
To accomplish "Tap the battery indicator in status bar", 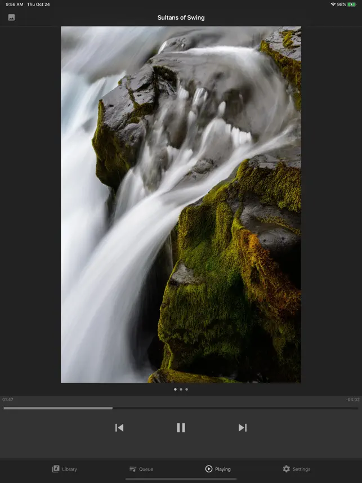I will (352, 5).
